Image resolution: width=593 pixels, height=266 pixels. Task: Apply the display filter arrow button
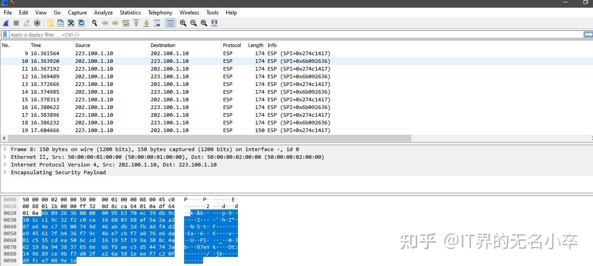tap(588, 34)
